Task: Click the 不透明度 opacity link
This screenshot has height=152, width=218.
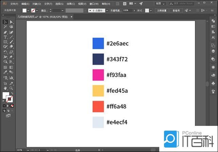Action: [x=115, y=11]
